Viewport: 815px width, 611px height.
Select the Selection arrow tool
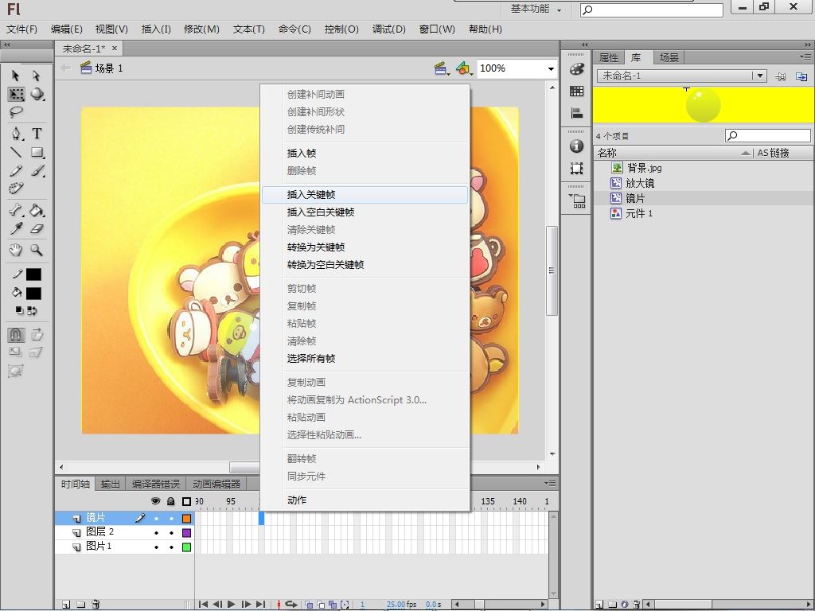tap(16, 76)
